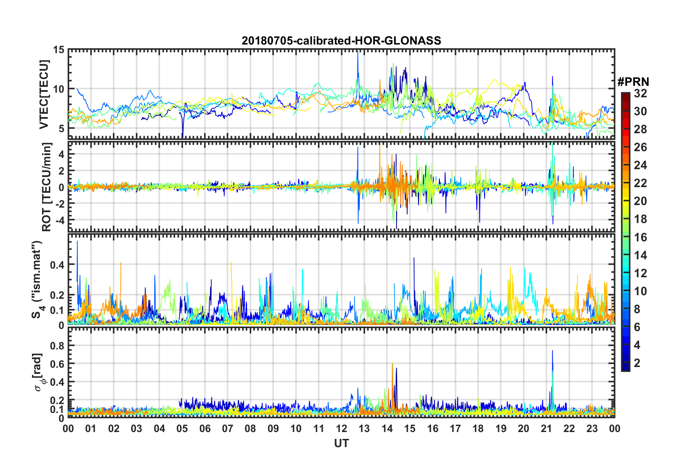683x464 pixels.
Task: Click colorbar tick label 26
Action: pos(640,147)
